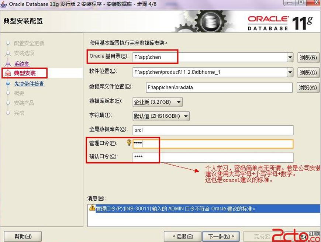This screenshot has width=321, height=242.
Task: Open the 字符集 默认值 ZHS16GBK dropdown
Action: [161, 116]
